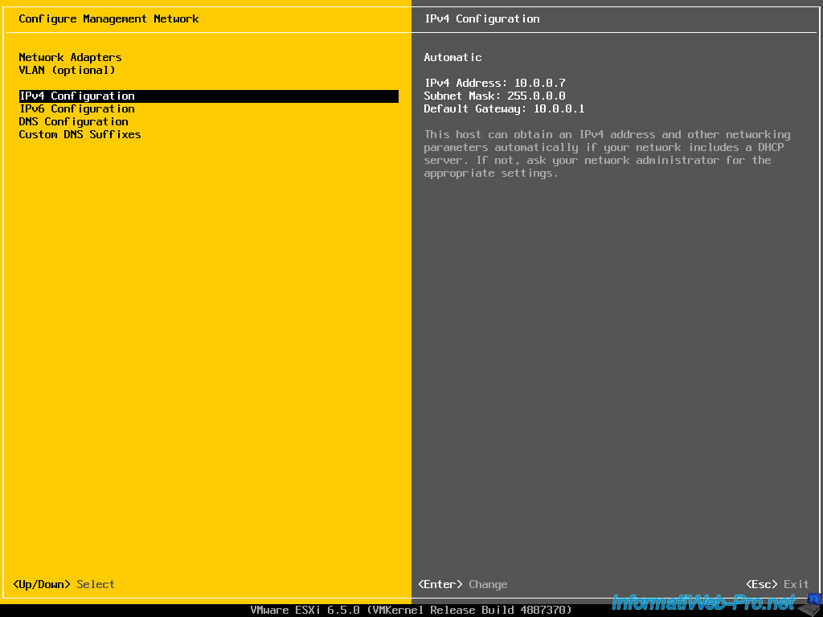
Task: Click the <Esc> Exit hint
Action: point(777,584)
